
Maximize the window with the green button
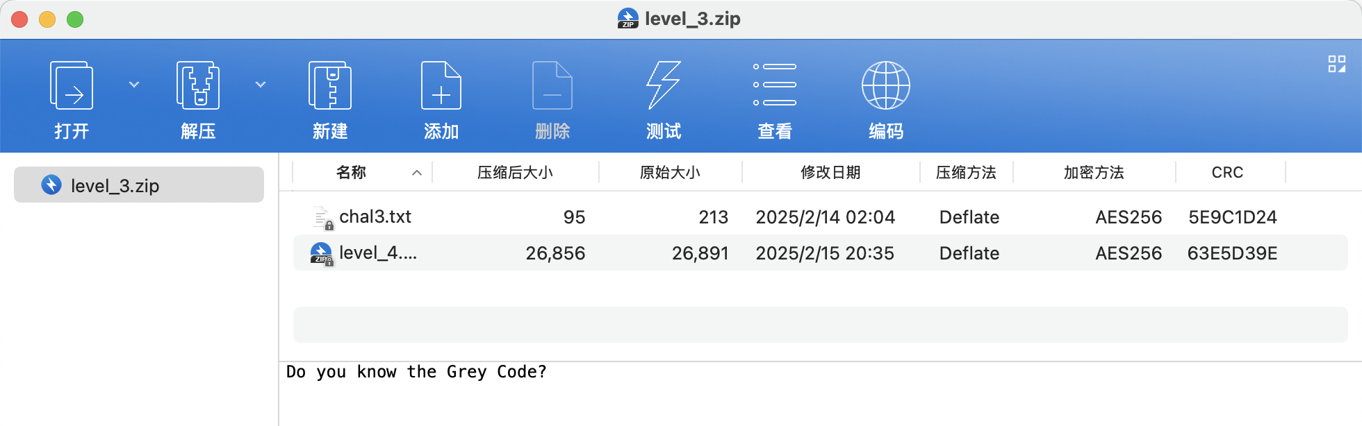click(75, 19)
